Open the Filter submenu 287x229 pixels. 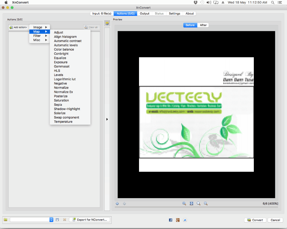tap(40, 36)
